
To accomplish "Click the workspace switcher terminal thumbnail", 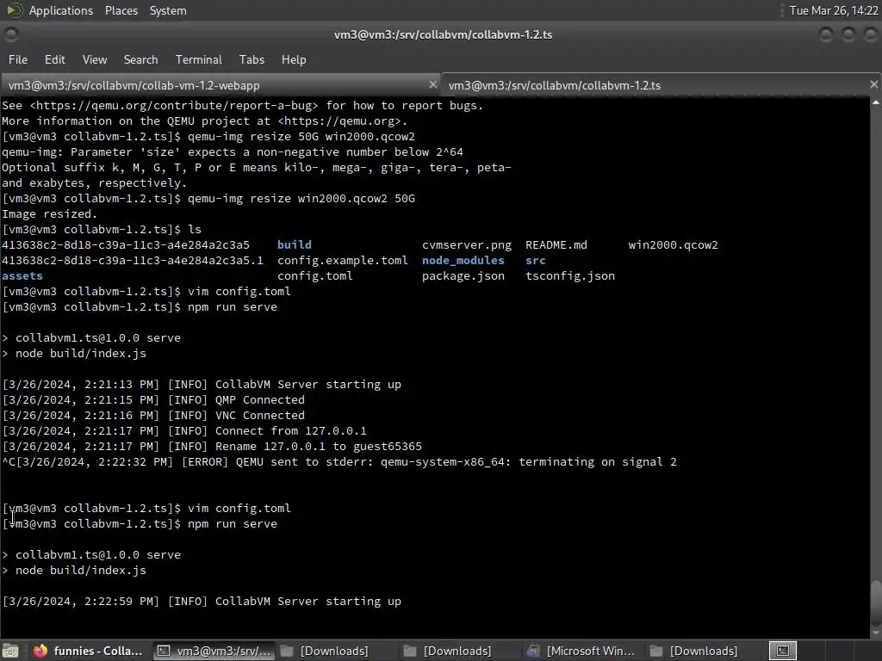I will (783, 651).
